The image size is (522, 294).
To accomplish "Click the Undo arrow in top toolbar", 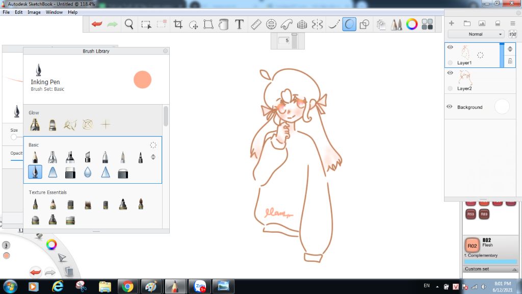I will (x=97, y=24).
